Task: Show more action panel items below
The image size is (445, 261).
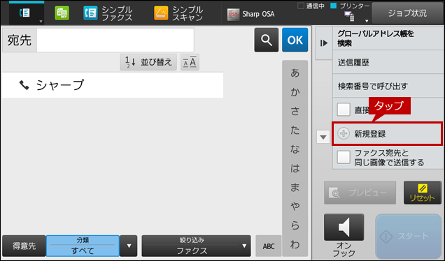Action: click(323, 137)
